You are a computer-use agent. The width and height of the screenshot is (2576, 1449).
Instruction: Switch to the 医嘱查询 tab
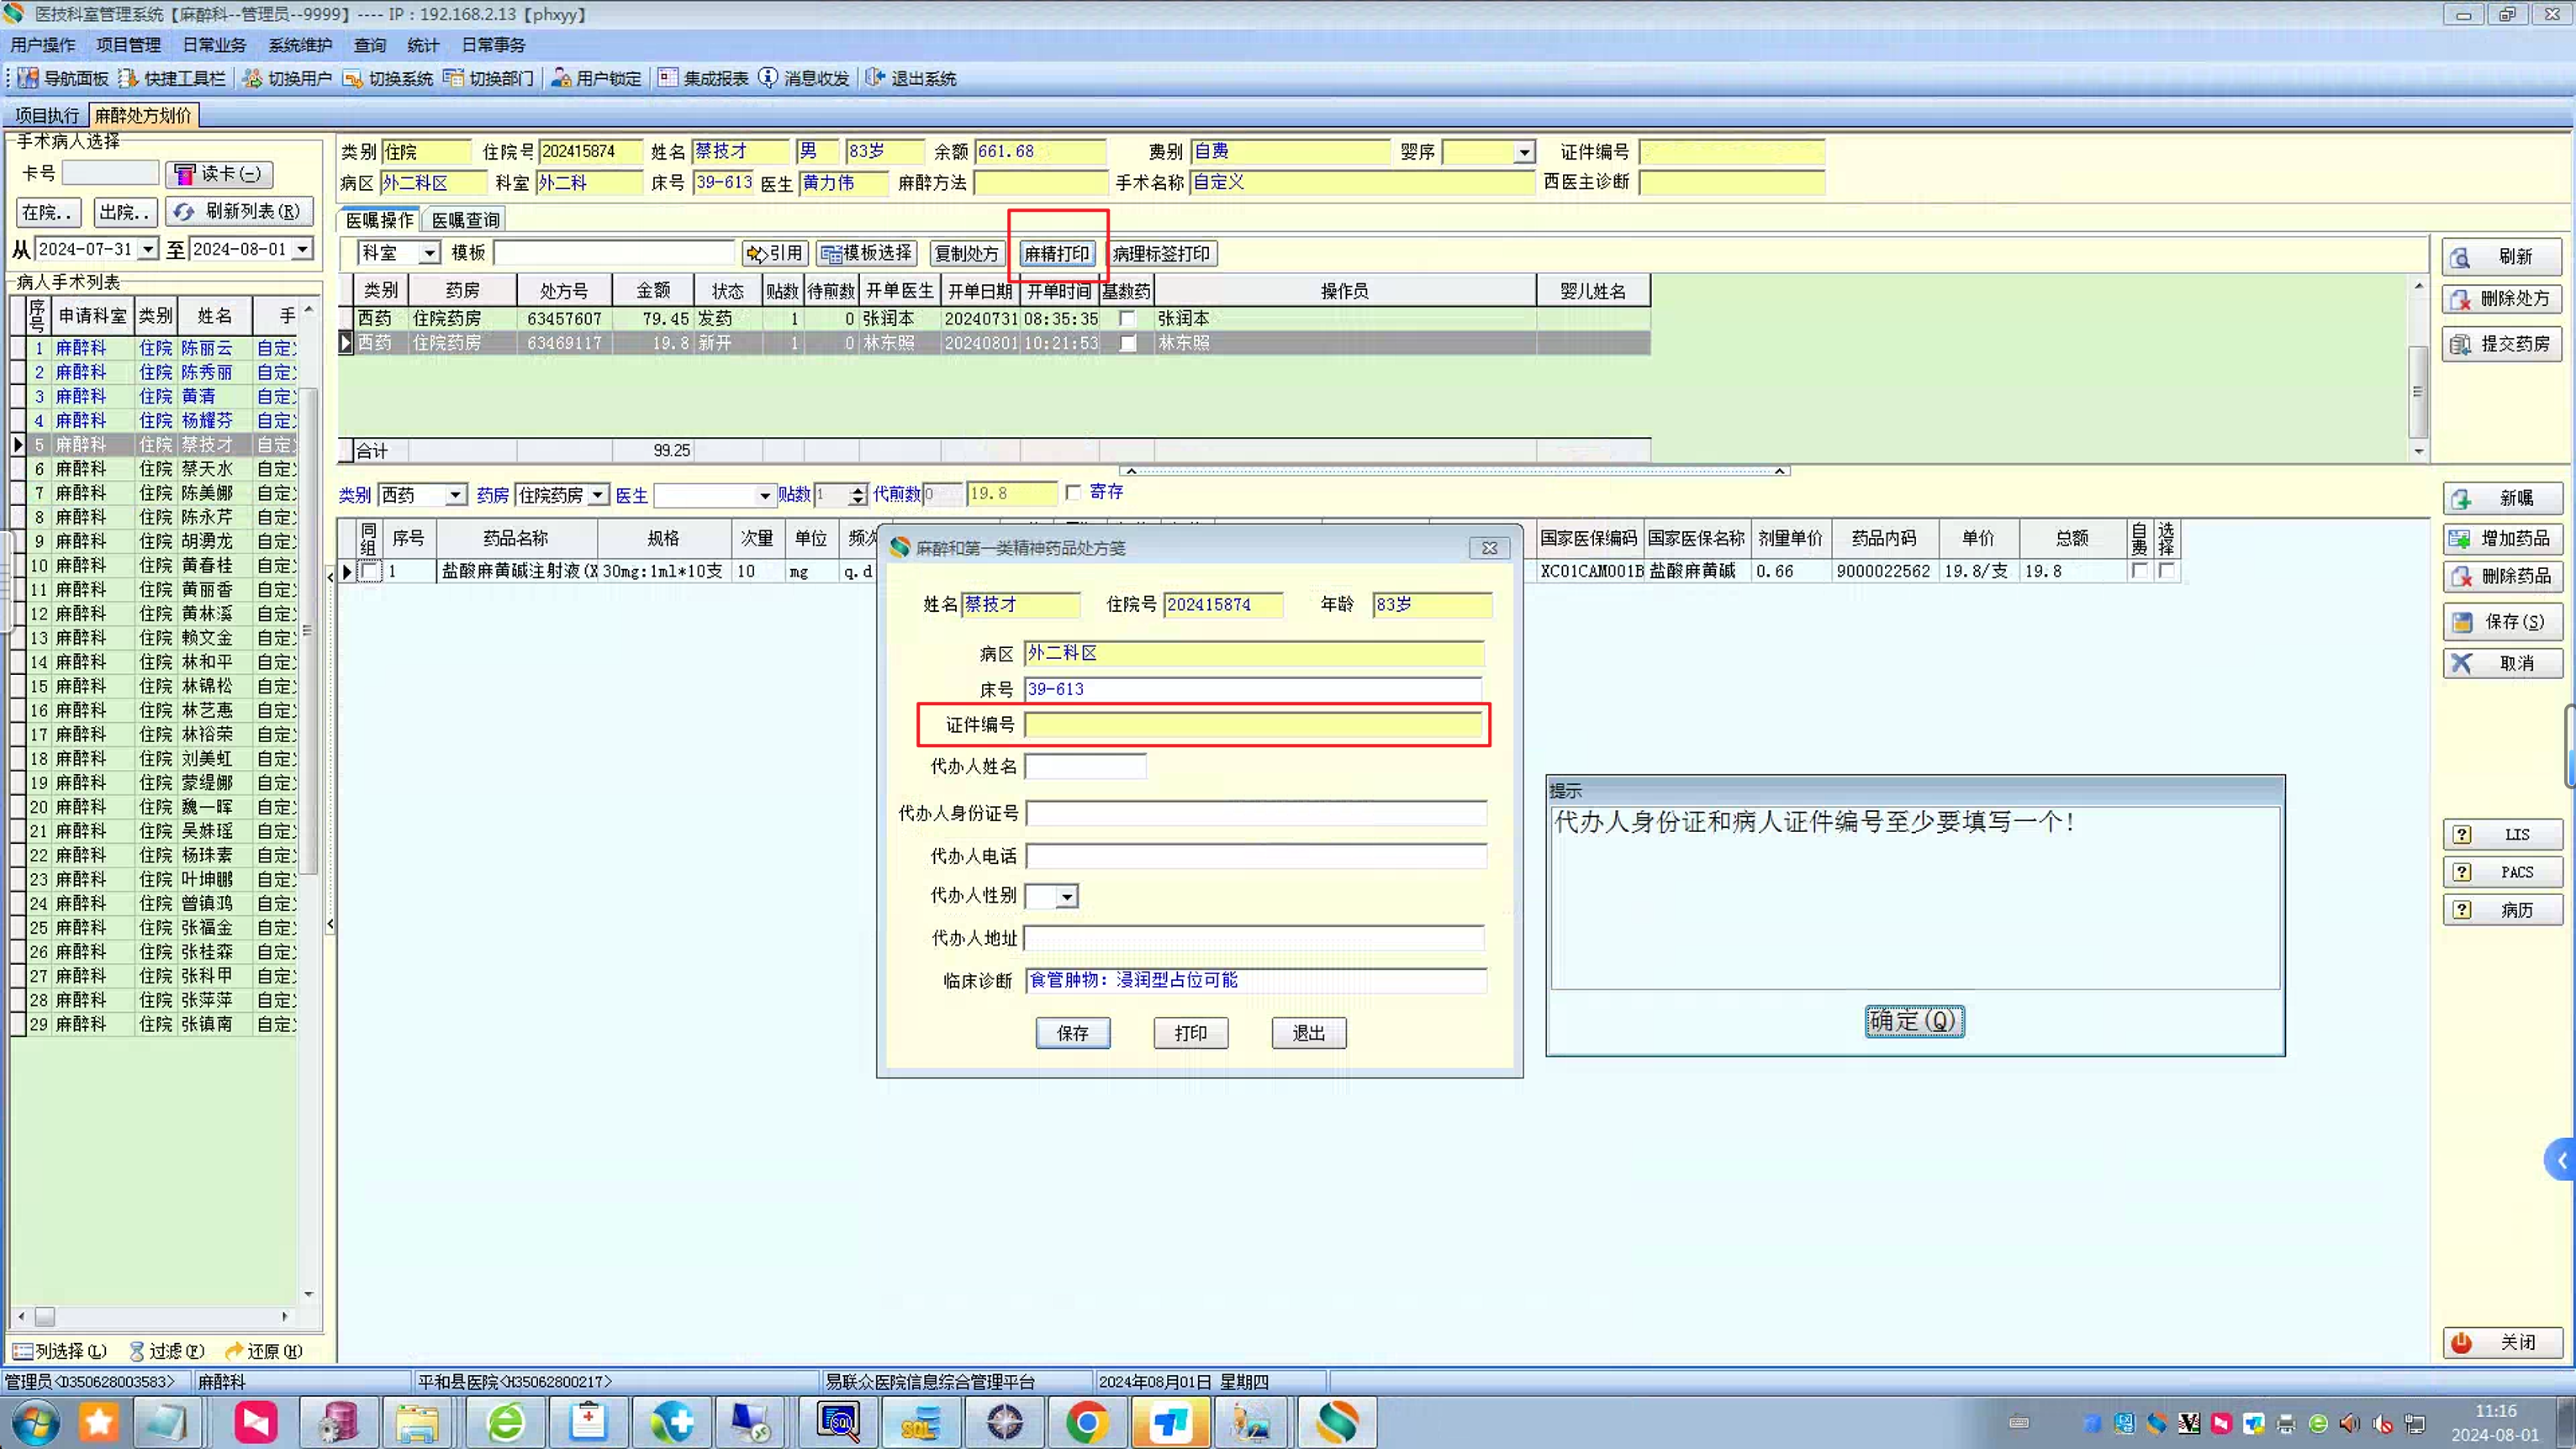(x=465, y=220)
